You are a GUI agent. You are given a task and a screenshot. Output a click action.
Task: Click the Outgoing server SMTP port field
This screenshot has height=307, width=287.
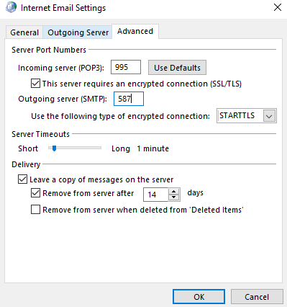coord(129,99)
